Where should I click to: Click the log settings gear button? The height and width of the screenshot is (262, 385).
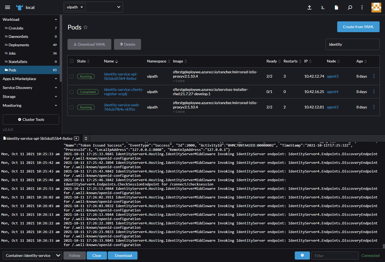coord(302,256)
